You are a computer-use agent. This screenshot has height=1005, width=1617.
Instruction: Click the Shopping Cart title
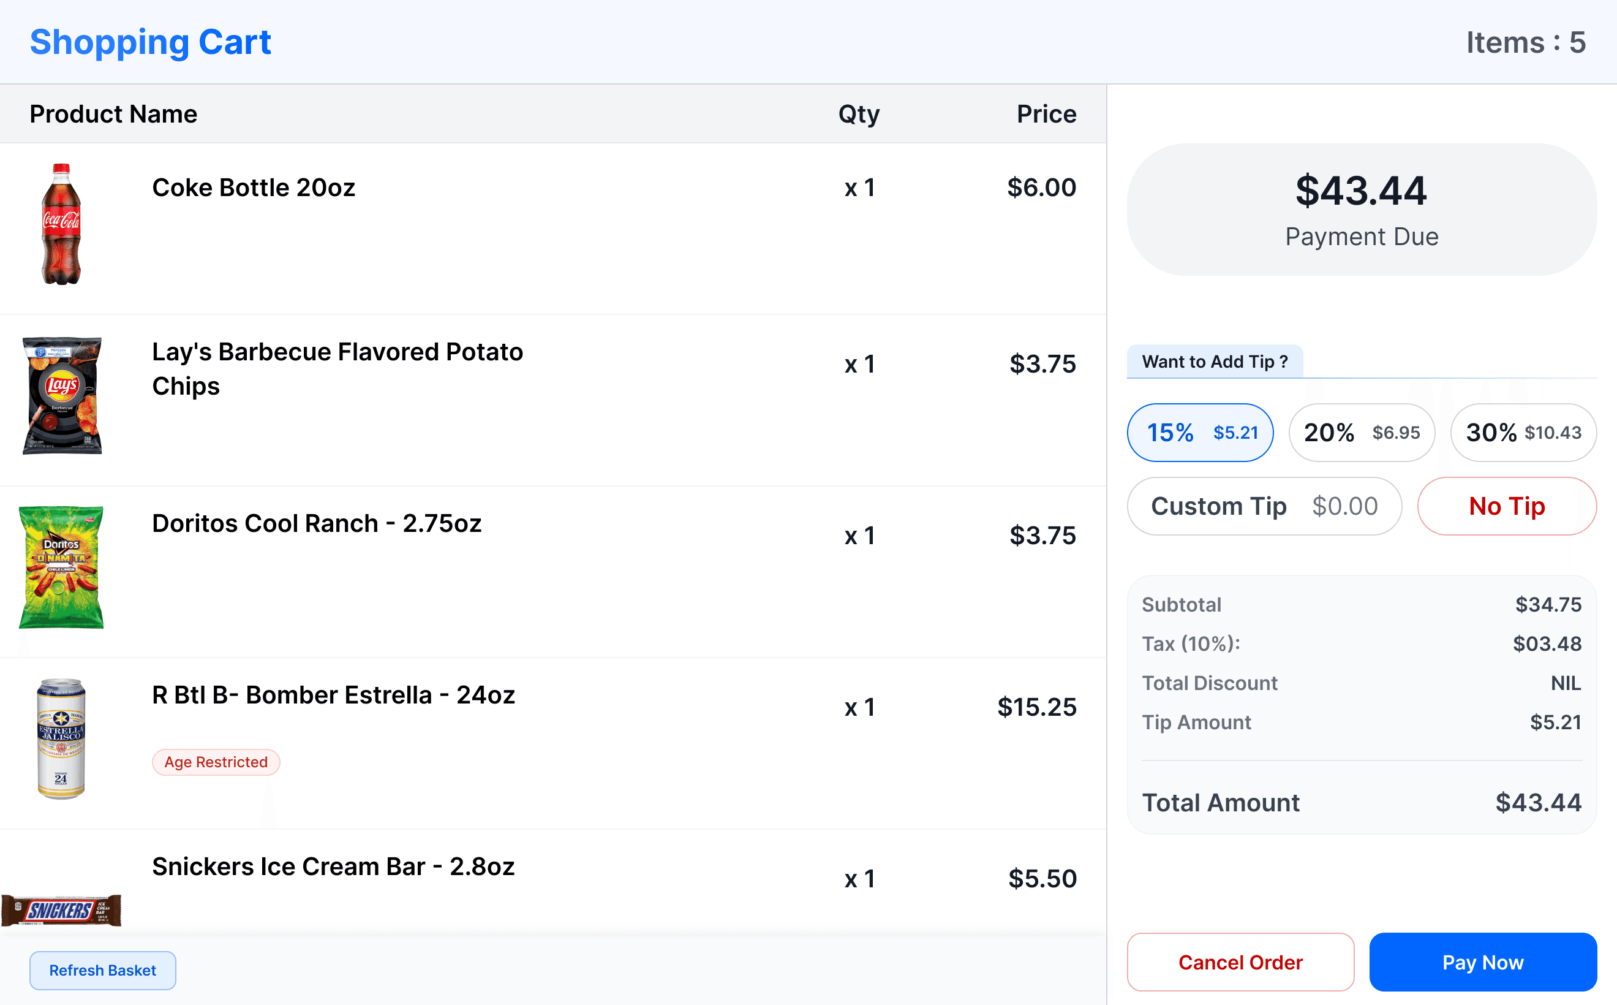[x=150, y=42]
